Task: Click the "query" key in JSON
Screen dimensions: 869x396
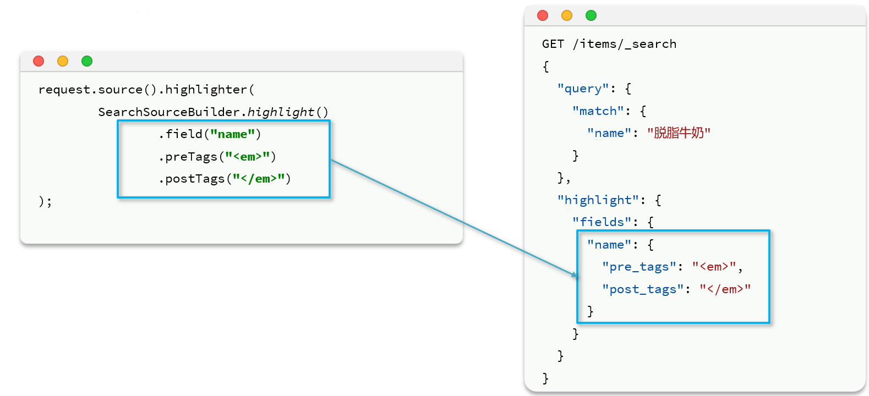Action: (583, 89)
